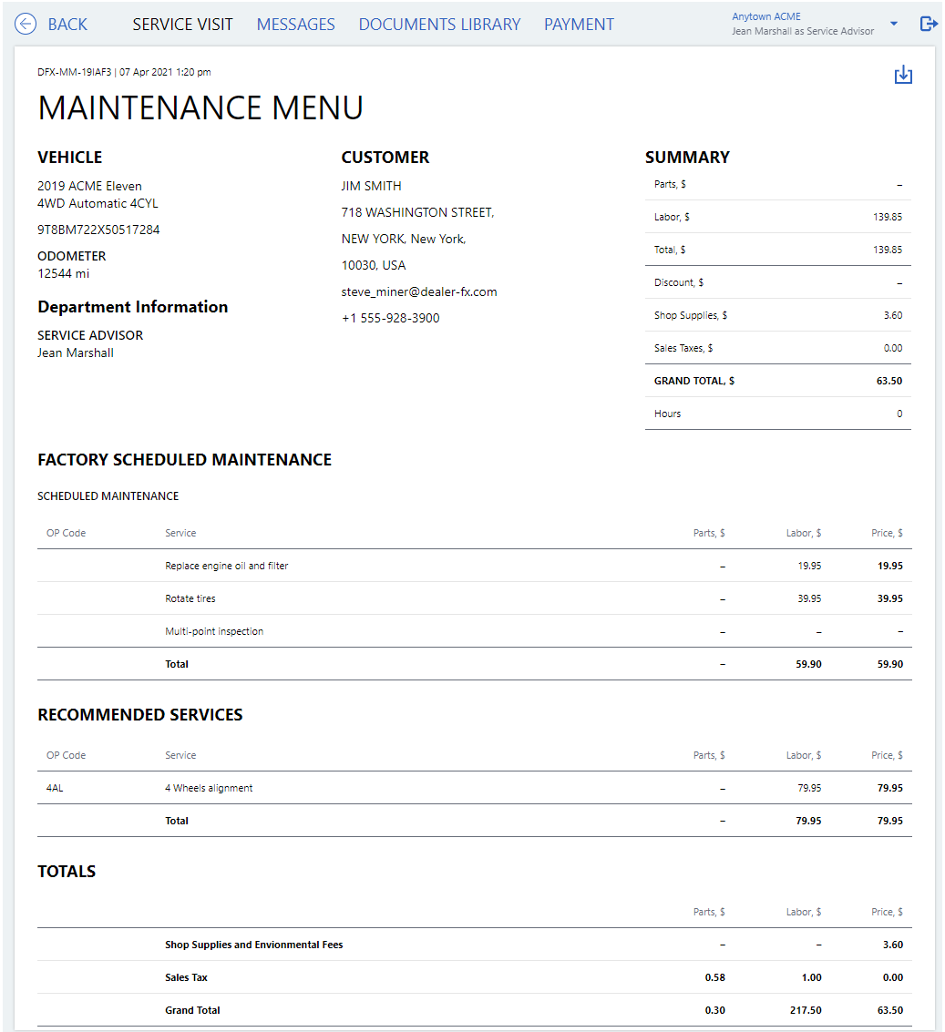Click the circled back arrow icon
The height and width of the screenshot is (1032, 945).
tap(26, 25)
